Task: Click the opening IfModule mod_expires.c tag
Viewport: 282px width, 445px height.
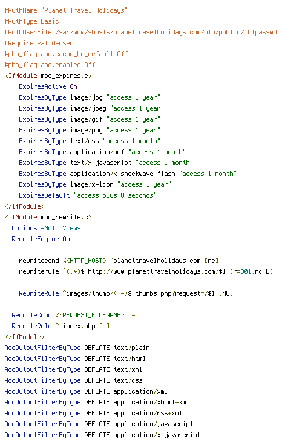Action: pyautogui.click(x=48, y=76)
